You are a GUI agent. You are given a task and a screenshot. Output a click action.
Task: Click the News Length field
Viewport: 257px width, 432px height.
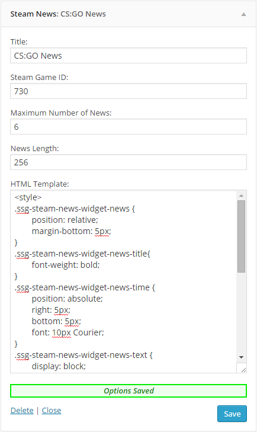click(x=128, y=162)
